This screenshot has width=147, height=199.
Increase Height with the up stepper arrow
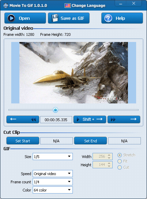click(x=109, y=163)
